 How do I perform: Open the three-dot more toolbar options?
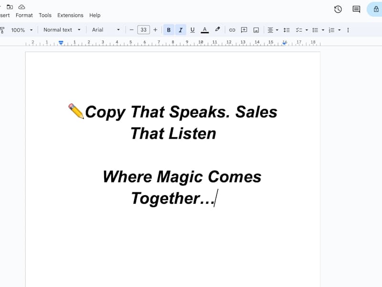[x=348, y=30]
